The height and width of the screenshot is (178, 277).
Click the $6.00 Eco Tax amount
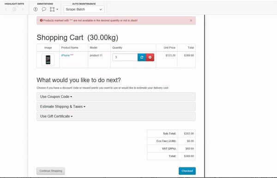(x=190, y=141)
